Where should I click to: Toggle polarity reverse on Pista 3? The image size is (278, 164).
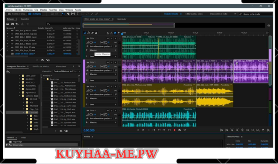click(x=116, y=94)
